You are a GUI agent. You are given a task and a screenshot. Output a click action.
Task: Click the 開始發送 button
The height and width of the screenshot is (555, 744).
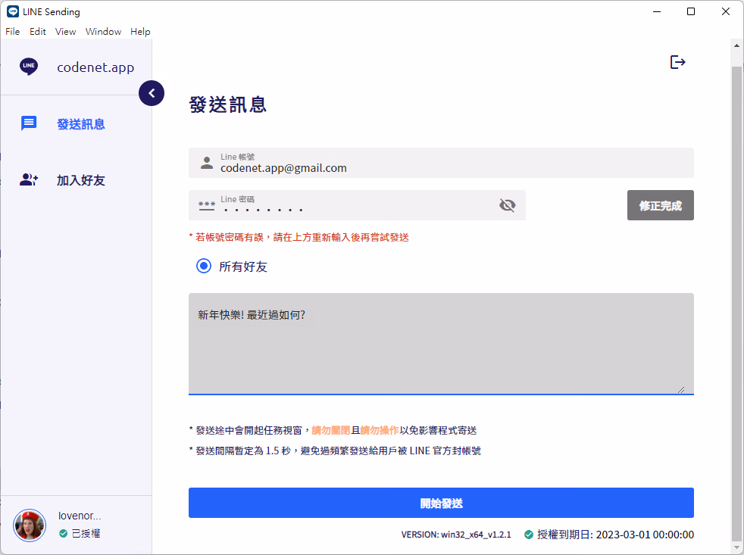click(441, 503)
